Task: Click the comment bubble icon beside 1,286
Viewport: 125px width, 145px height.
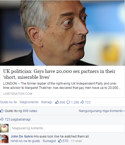Action: (x=68, y=102)
